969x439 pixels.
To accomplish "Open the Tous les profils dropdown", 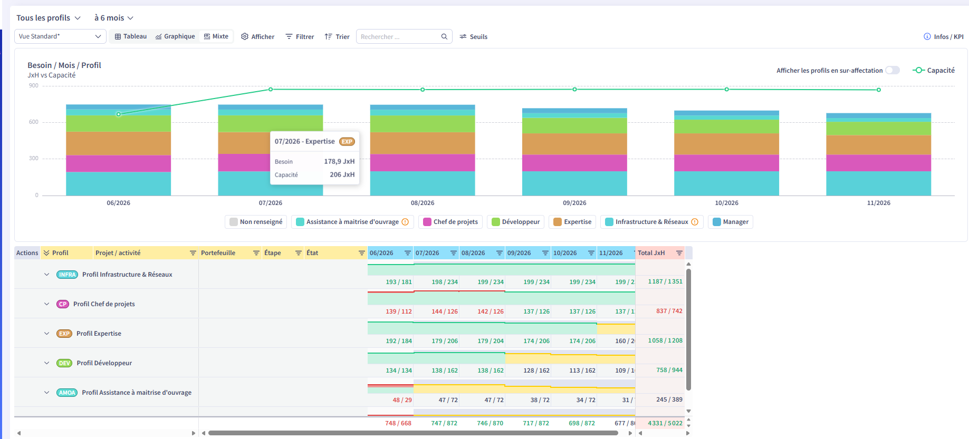I will 49,18.
